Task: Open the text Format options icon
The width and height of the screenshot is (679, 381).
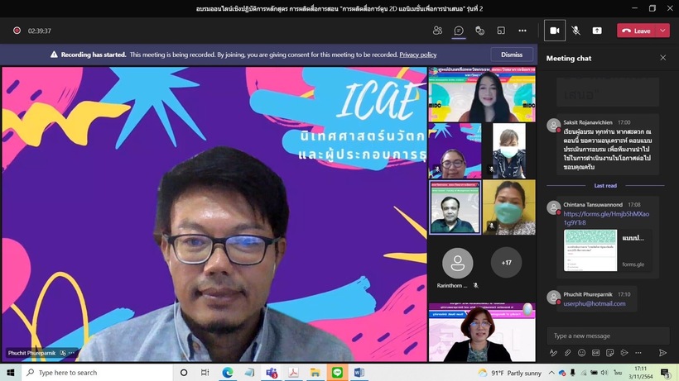Action: (553, 353)
